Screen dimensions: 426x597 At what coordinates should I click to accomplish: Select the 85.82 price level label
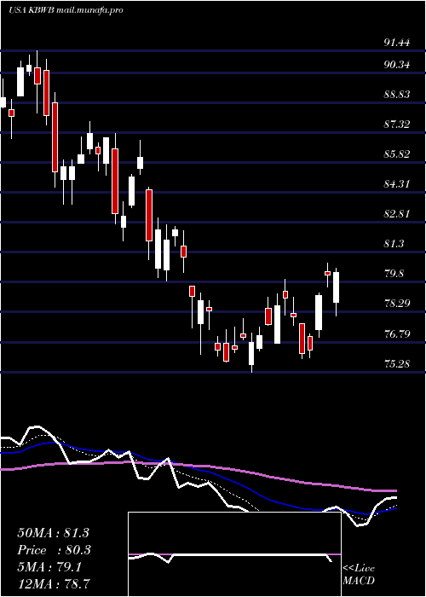pos(396,154)
